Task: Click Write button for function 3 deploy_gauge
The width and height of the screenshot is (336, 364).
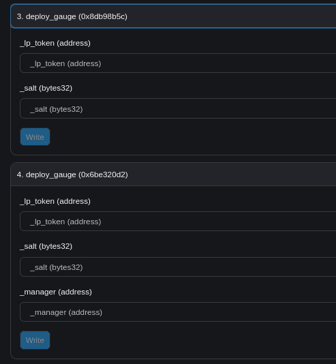Action: 35,137
